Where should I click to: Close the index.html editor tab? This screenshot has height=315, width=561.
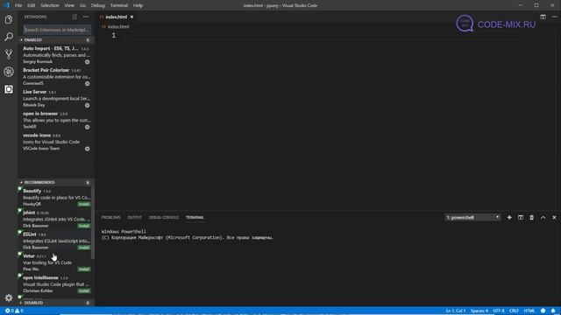coord(131,17)
